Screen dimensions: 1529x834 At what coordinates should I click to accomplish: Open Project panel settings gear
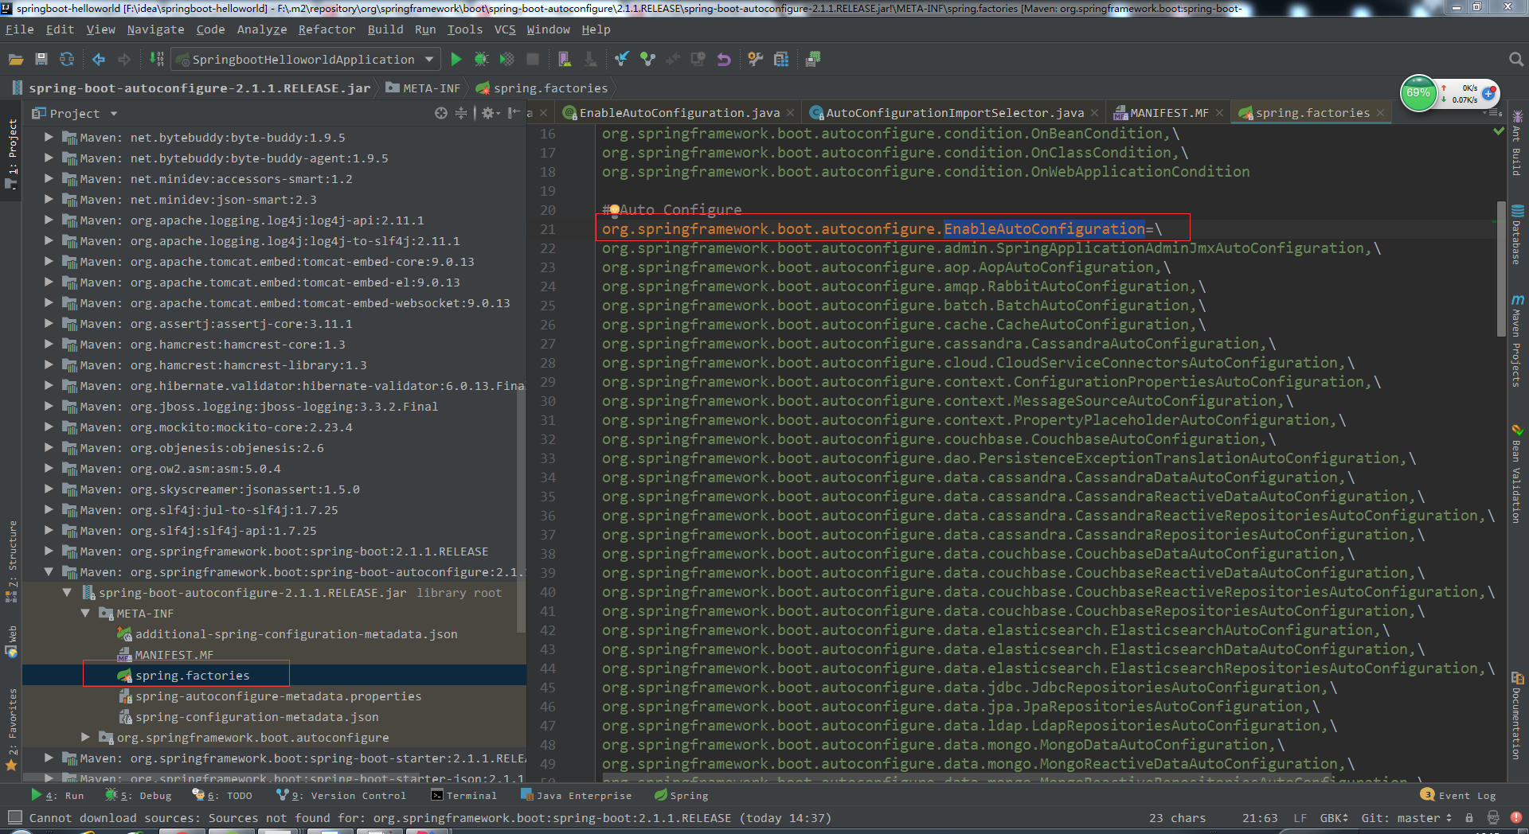tap(487, 114)
